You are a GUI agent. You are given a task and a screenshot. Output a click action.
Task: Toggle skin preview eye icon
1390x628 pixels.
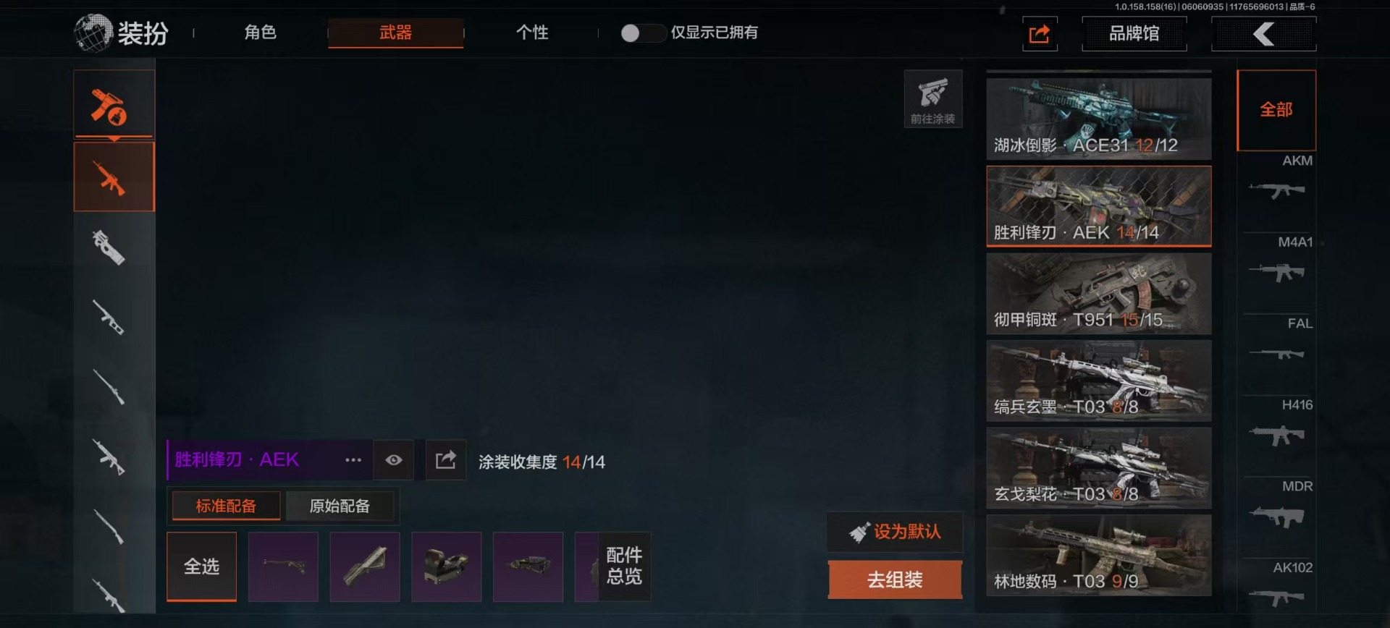click(x=394, y=460)
